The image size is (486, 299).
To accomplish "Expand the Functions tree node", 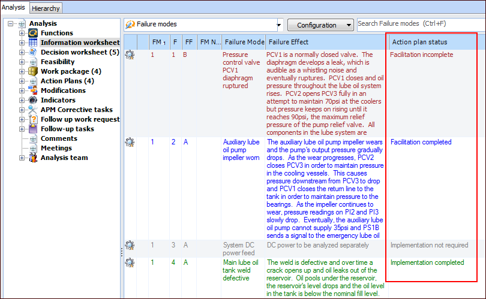I will pos(22,33).
